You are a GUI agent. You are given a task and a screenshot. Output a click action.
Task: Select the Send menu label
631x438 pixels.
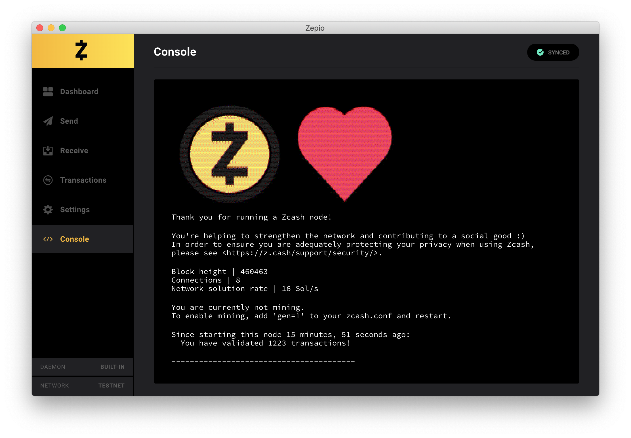coord(69,121)
